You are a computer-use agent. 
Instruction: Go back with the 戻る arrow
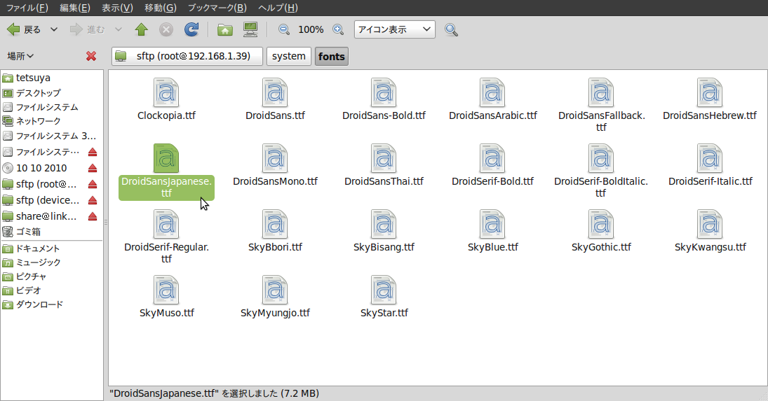[24, 30]
